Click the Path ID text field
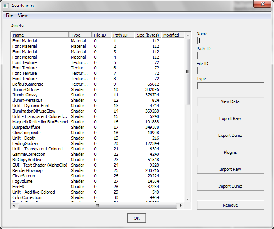Image resolution: width=274 pixels, height=229 pixels. 230,56
